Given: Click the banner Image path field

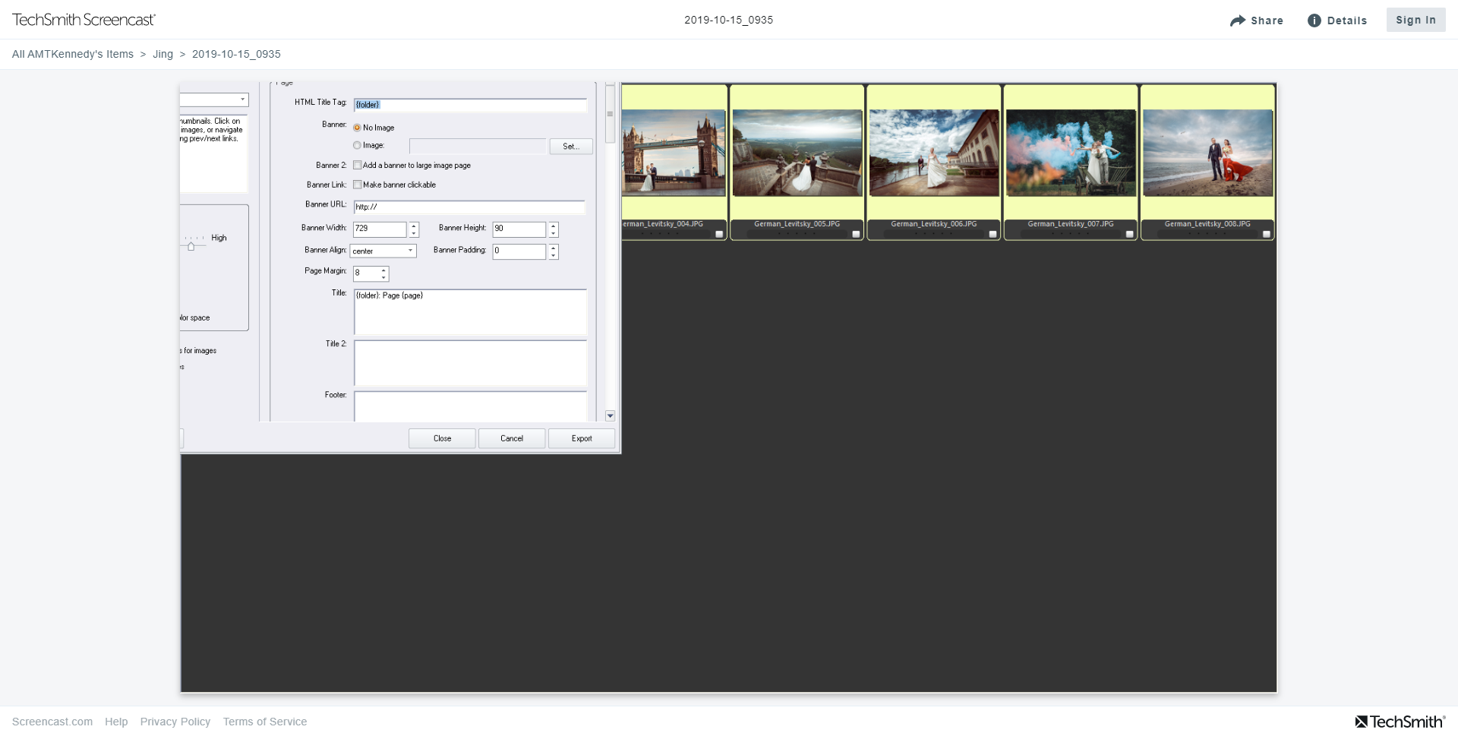Looking at the screenshot, I should point(478,146).
